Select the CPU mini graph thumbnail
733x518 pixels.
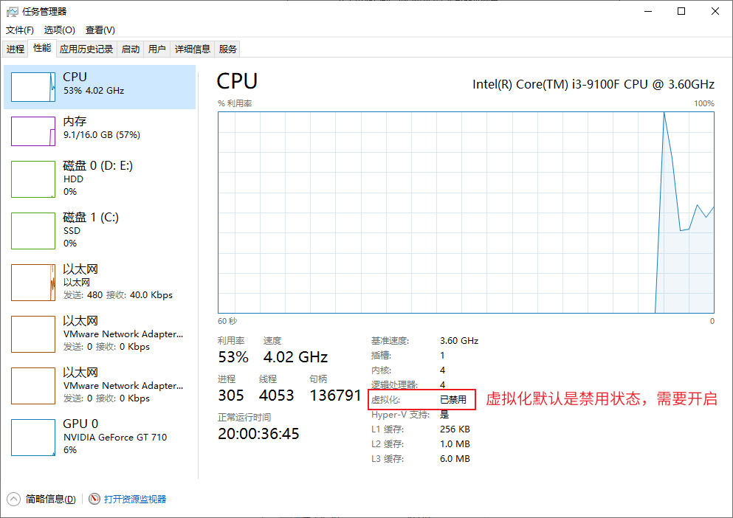(x=33, y=87)
